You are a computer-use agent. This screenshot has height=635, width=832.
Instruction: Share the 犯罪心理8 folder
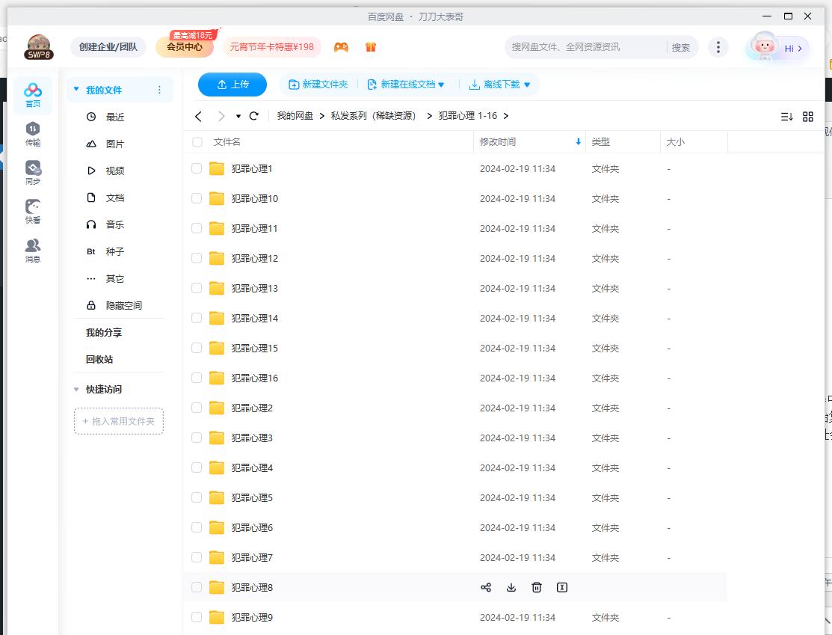point(486,587)
